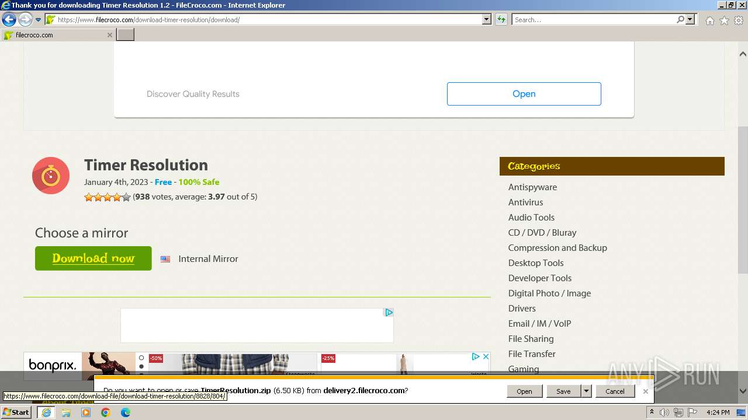Open the AdChoices icon on bonprix banner

pos(476,356)
